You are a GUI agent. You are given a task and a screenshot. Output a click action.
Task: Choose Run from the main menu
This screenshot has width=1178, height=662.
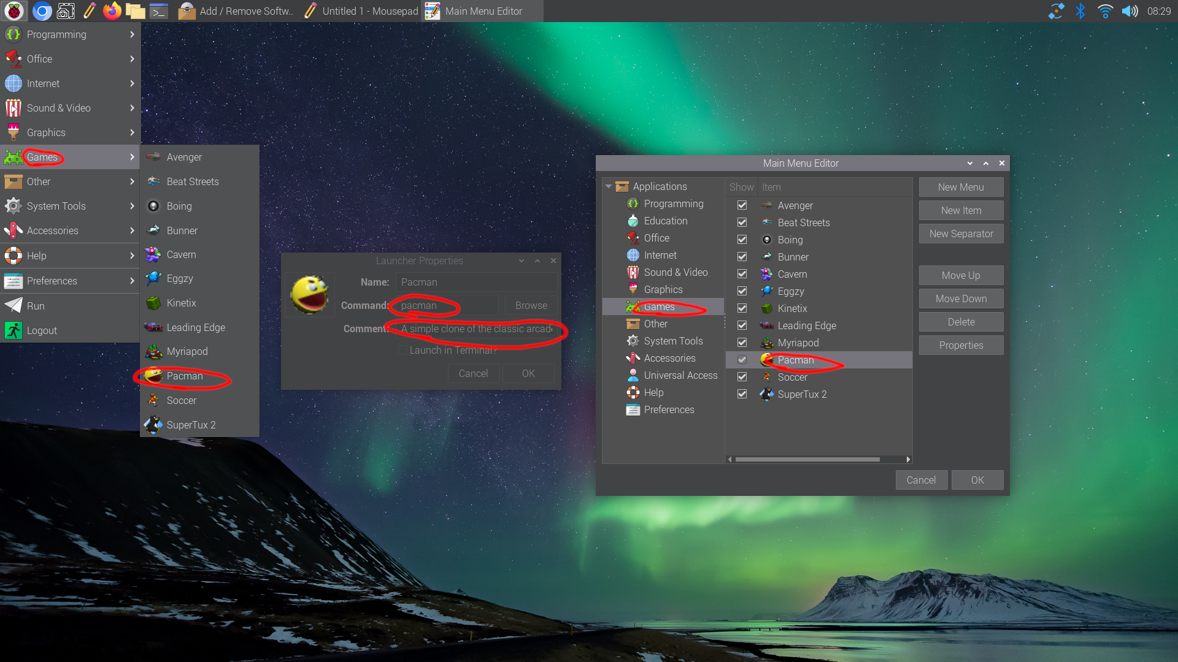tap(36, 306)
